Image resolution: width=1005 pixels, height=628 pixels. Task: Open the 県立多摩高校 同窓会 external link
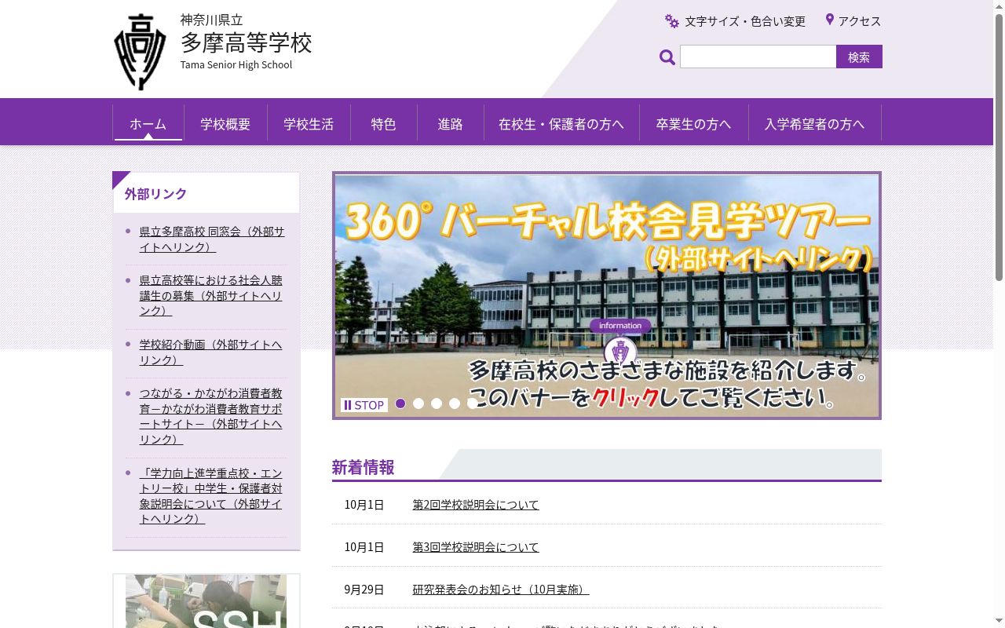tap(212, 239)
